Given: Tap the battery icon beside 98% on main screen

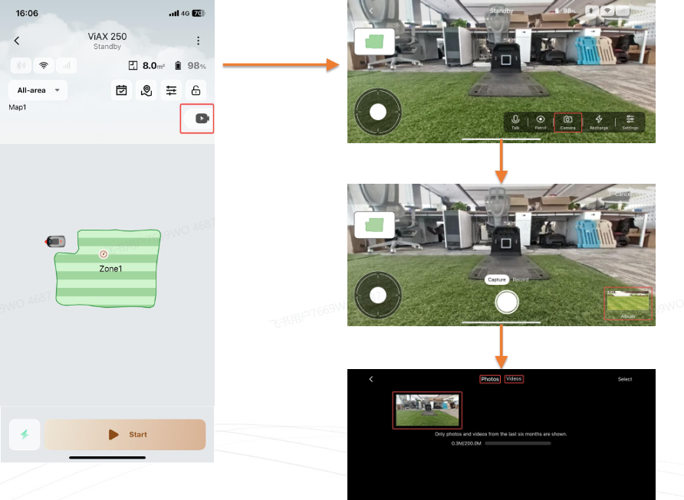Looking at the screenshot, I should tap(178, 66).
